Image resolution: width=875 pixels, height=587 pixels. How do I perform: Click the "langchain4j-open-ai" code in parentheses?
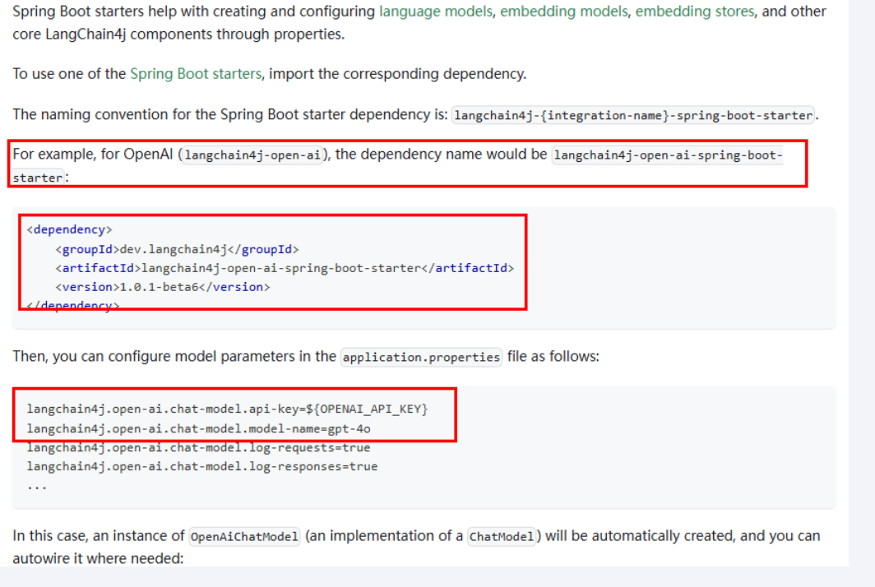click(x=253, y=155)
